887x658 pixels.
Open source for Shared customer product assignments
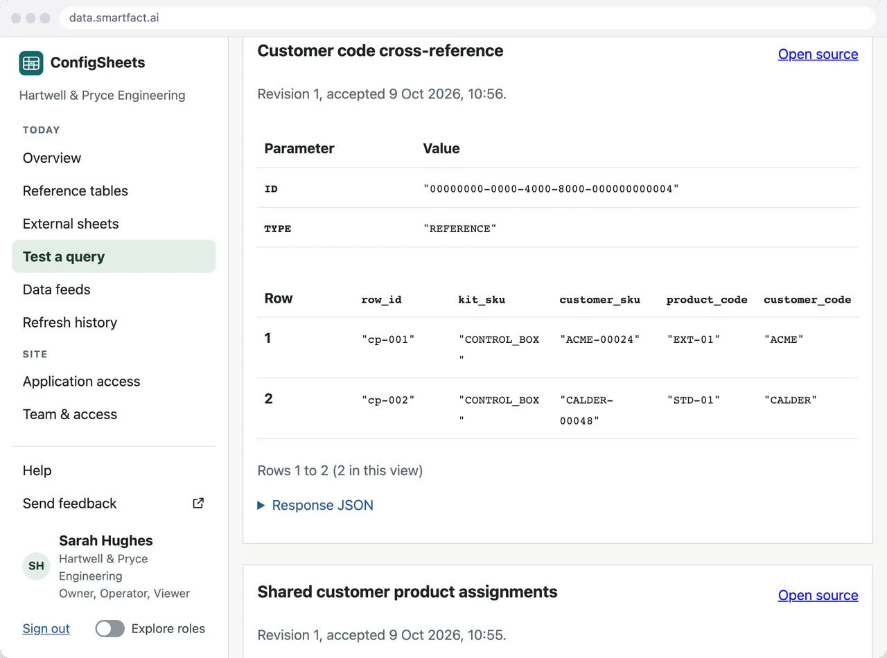818,595
